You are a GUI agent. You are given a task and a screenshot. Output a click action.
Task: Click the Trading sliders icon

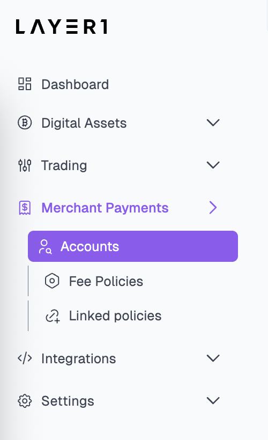tap(25, 165)
